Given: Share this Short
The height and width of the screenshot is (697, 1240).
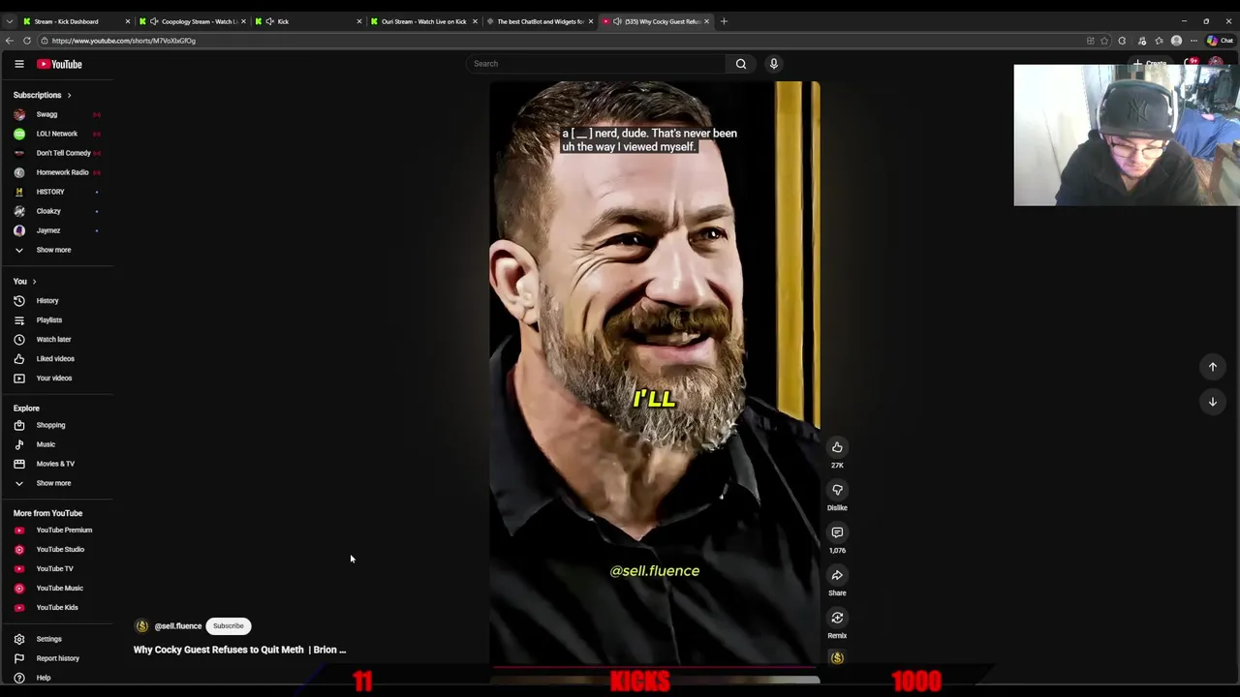Looking at the screenshot, I should click(837, 575).
